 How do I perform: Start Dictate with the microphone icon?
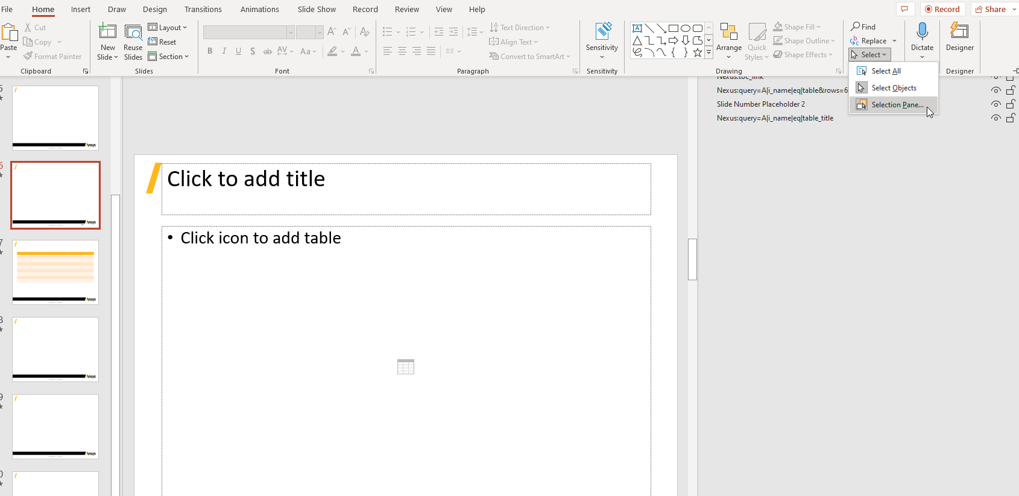(x=922, y=31)
